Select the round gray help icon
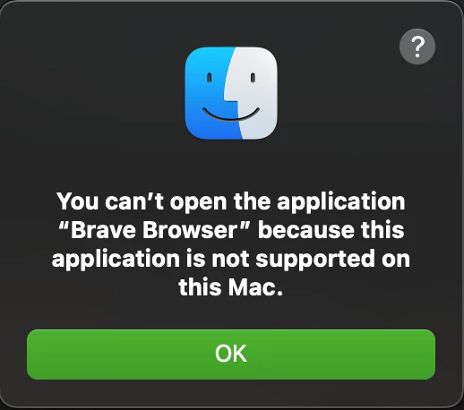 point(417,47)
